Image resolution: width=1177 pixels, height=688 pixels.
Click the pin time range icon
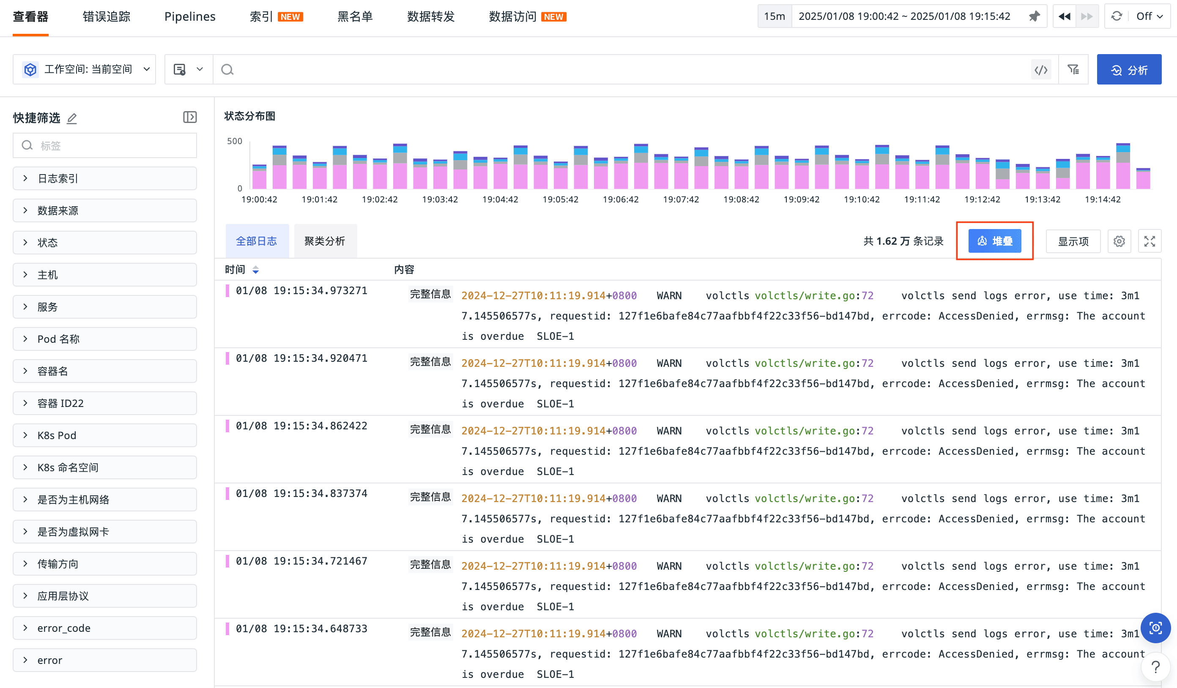coord(1034,16)
